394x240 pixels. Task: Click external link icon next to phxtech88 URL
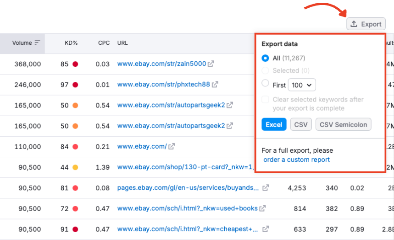(215, 85)
